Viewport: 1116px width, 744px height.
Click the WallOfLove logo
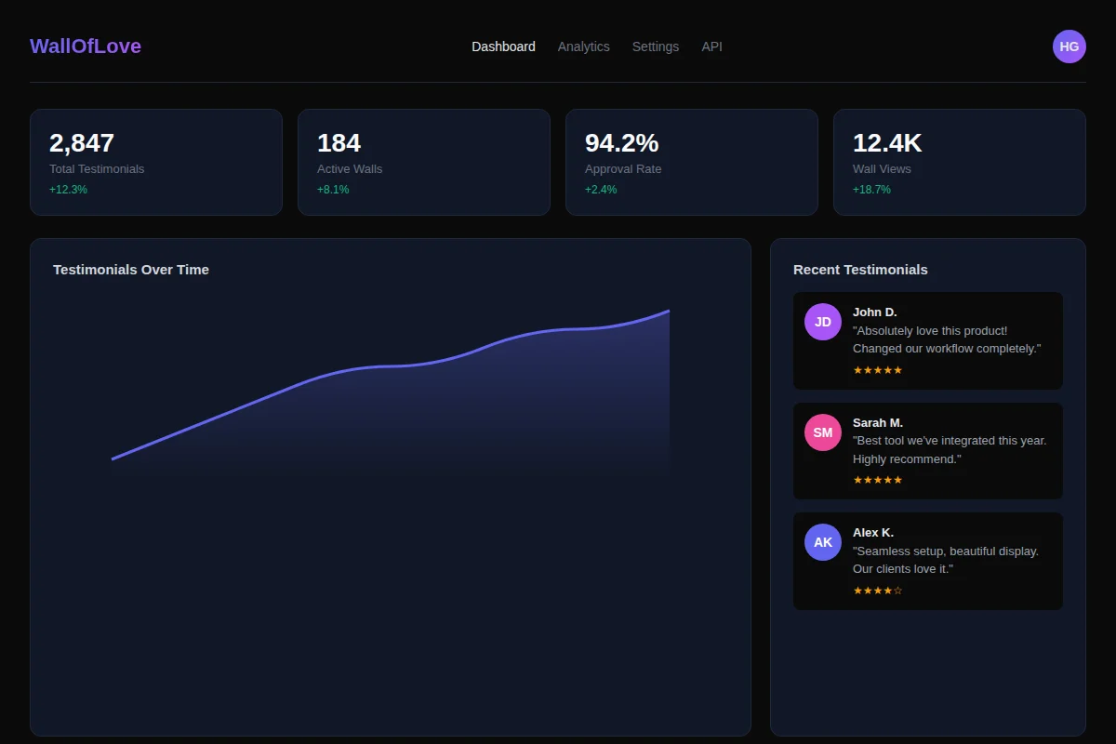click(85, 46)
